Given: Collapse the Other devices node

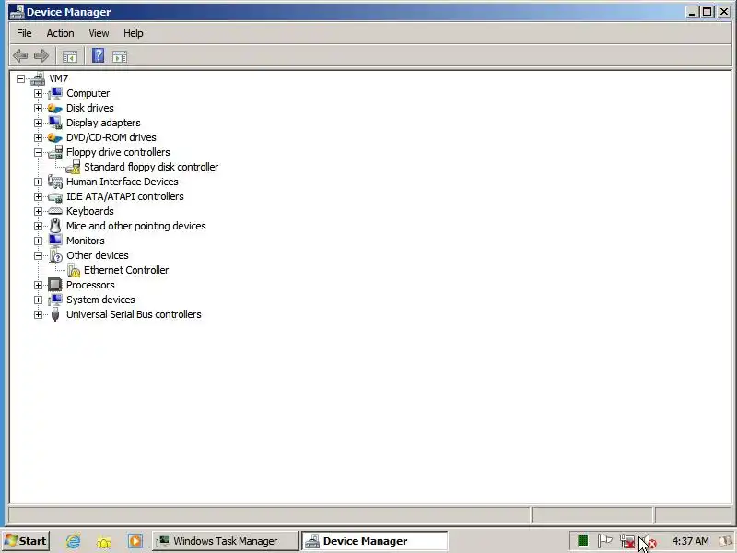Looking at the screenshot, I should tap(38, 255).
